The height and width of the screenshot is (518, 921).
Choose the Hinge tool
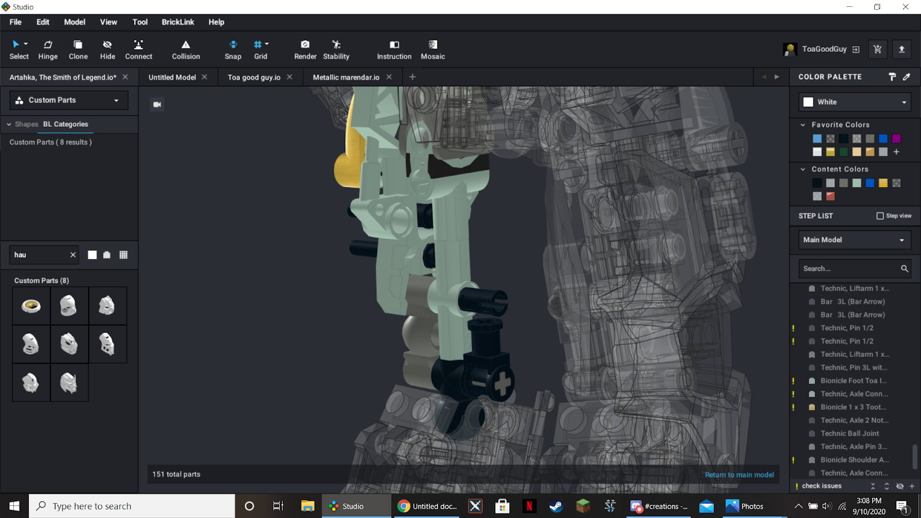48,49
